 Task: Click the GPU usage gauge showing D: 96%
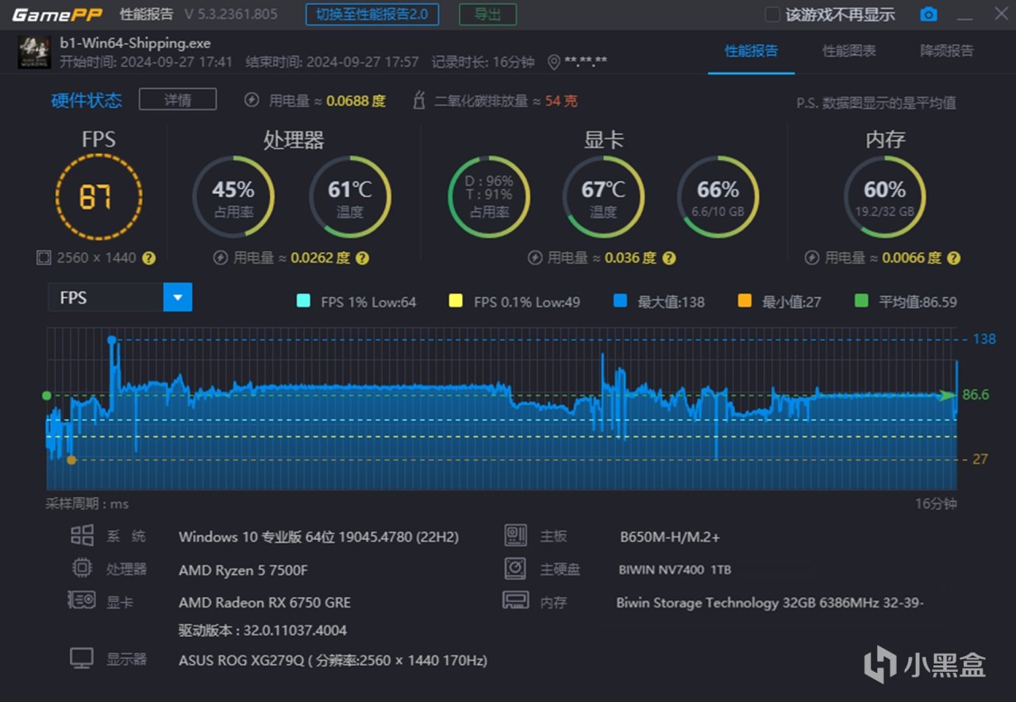(x=489, y=196)
